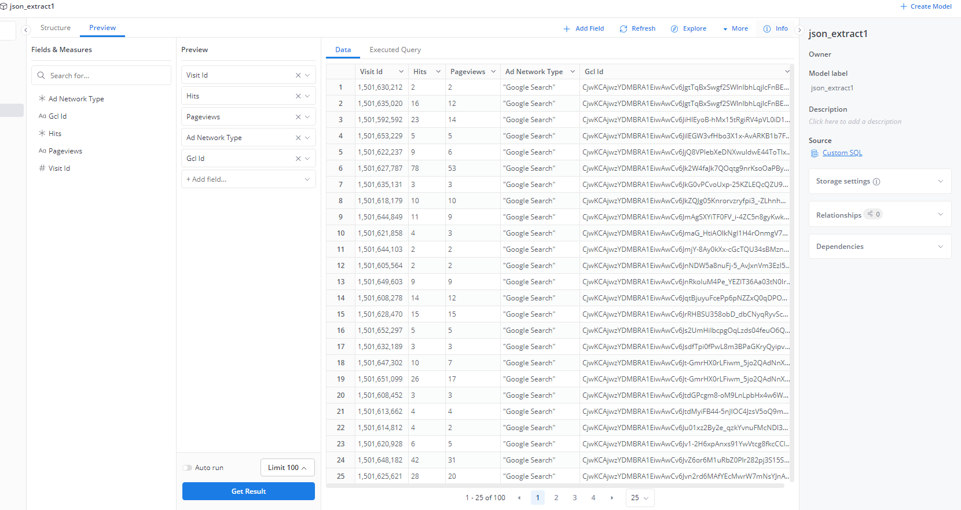Click the Get Result button
This screenshot has width=961, height=510.
pyautogui.click(x=248, y=491)
